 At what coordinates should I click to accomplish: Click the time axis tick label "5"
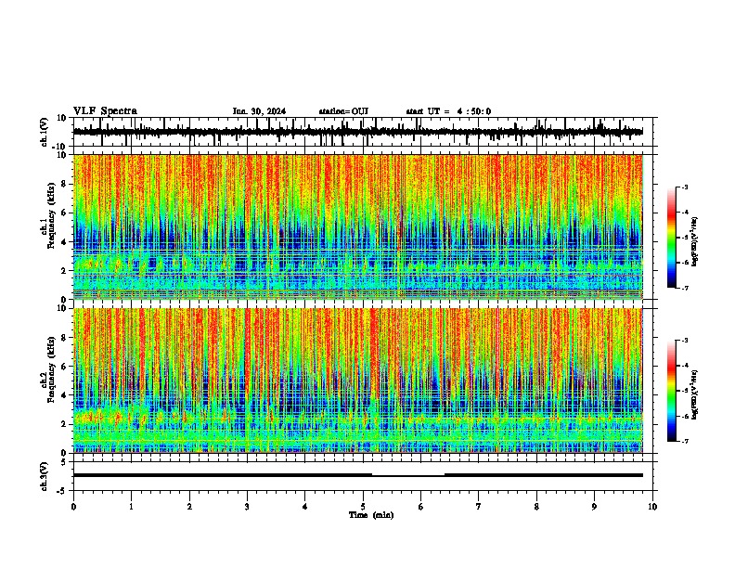click(x=363, y=507)
